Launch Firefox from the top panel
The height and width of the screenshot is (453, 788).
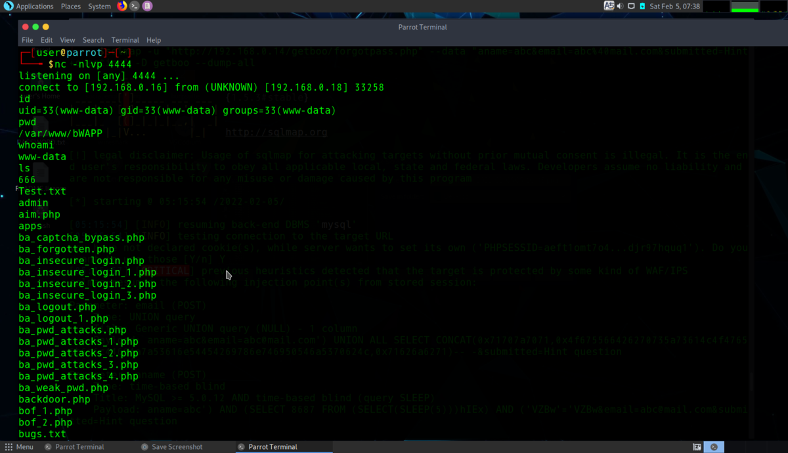122,6
